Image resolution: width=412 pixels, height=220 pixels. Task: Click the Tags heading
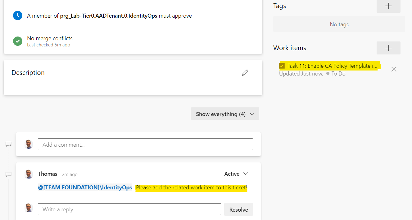(279, 6)
